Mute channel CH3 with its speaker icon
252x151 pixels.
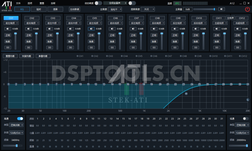(x=49, y=29)
